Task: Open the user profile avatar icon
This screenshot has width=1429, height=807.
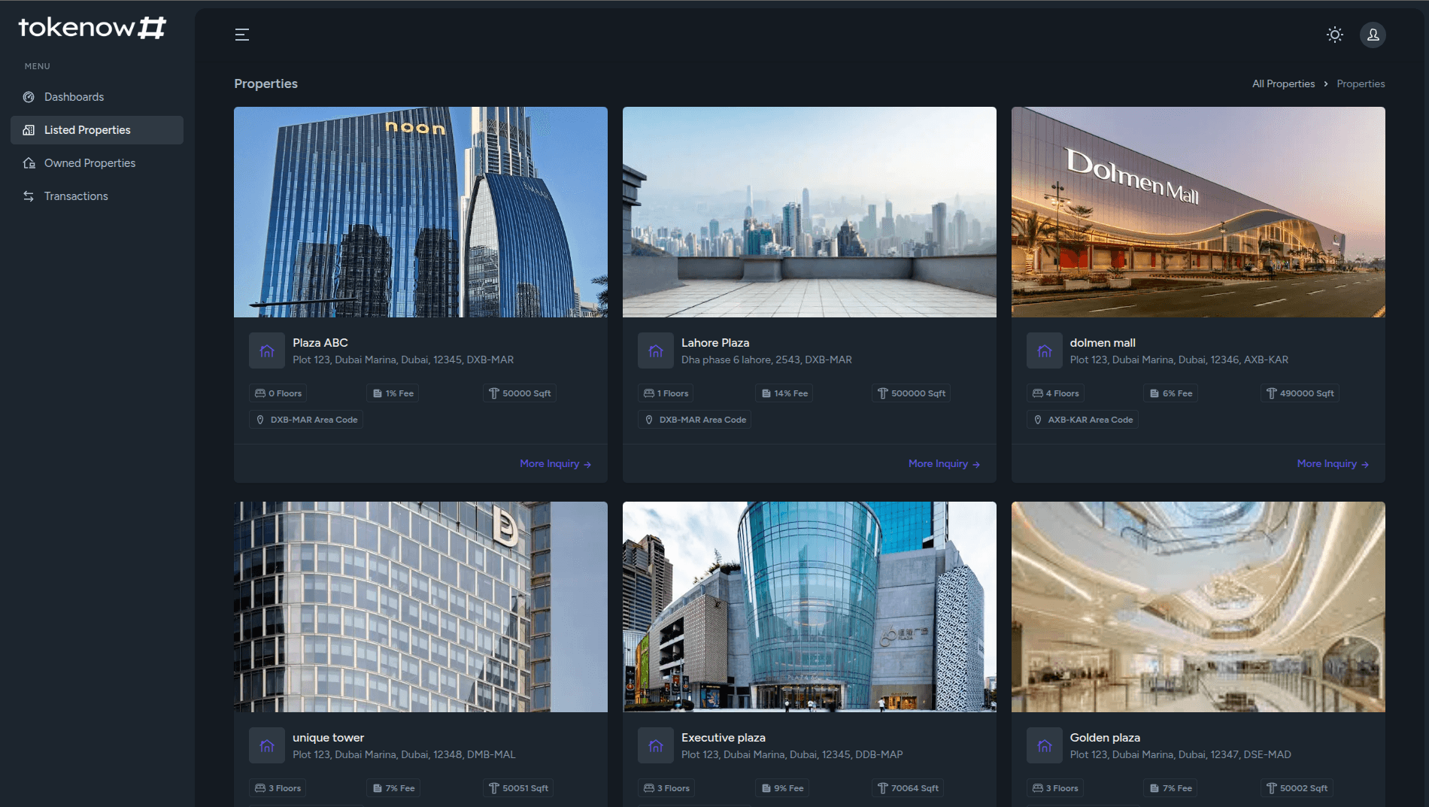Action: click(1373, 35)
